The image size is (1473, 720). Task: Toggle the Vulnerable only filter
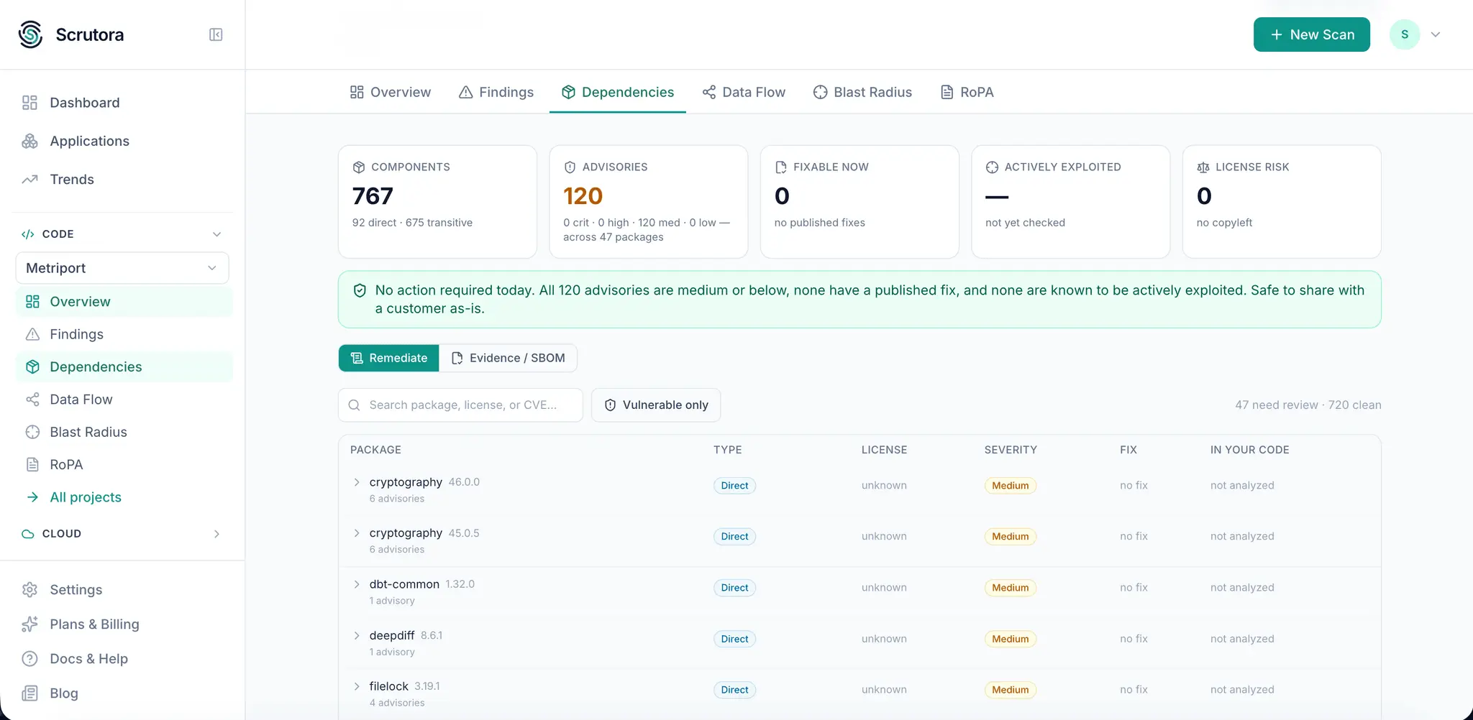pyautogui.click(x=656, y=405)
